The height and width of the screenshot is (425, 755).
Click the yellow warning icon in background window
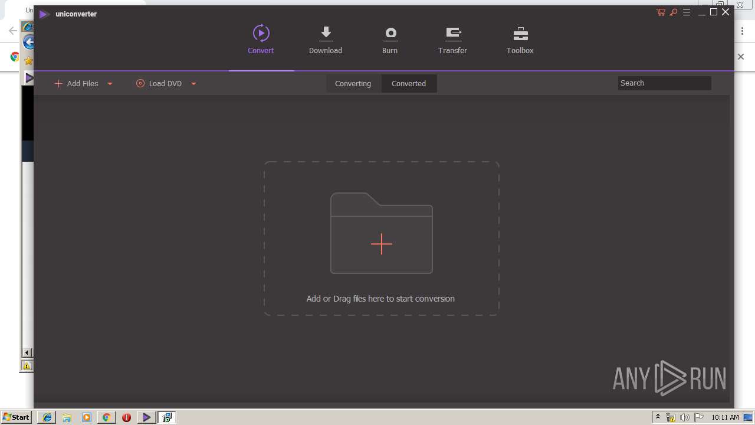click(x=27, y=366)
